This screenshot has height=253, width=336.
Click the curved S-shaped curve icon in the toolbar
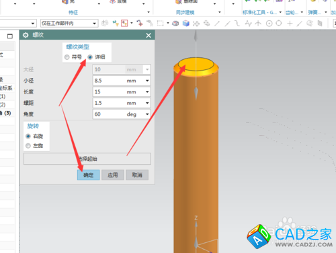[x=237, y=23]
